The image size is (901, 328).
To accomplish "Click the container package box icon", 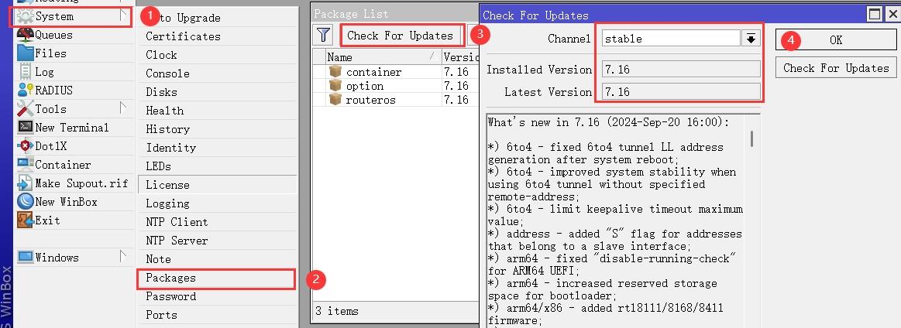I will tap(335, 72).
